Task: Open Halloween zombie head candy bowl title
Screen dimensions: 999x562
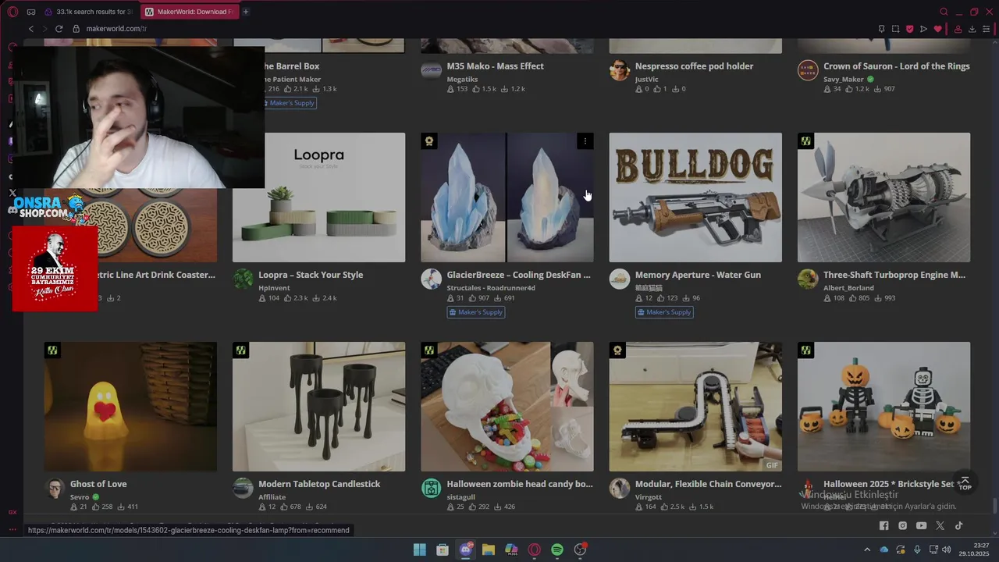Action: (x=520, y=484)
